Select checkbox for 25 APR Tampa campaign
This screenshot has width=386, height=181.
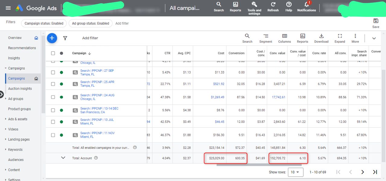coord(53,84)
